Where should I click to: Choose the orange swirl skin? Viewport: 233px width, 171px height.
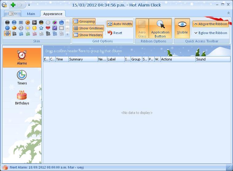point(28,22)
